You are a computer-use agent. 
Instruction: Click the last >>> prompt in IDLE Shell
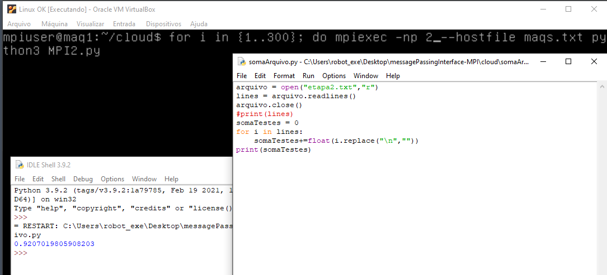(21, 253)
